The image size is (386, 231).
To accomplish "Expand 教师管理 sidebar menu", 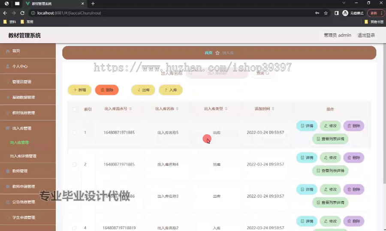I will (28, 171).
